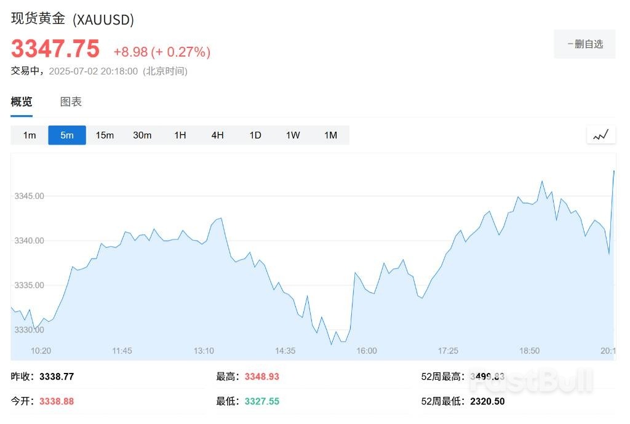
Task: Toggle the line chart type icon
Action: click(x=600, y=135)
